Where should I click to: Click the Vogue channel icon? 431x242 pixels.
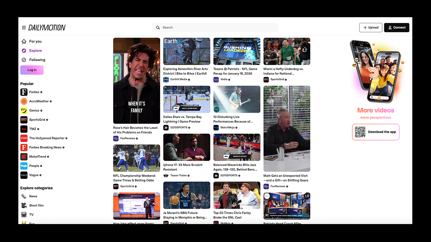coord(24,175)
